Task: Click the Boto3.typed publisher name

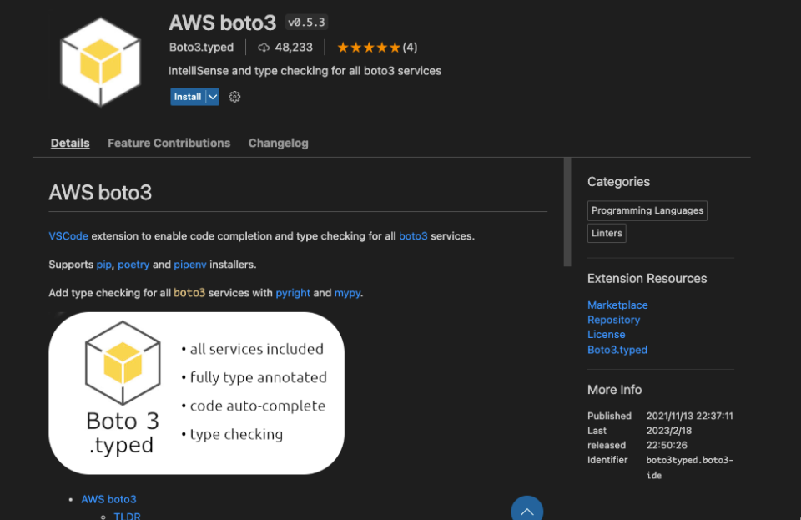Action: [x=201, y=48]
